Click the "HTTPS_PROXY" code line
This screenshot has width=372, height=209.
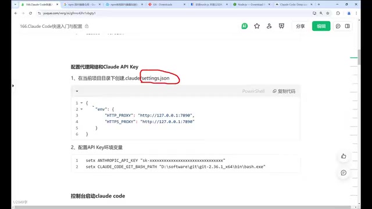(x=149, y=121)
